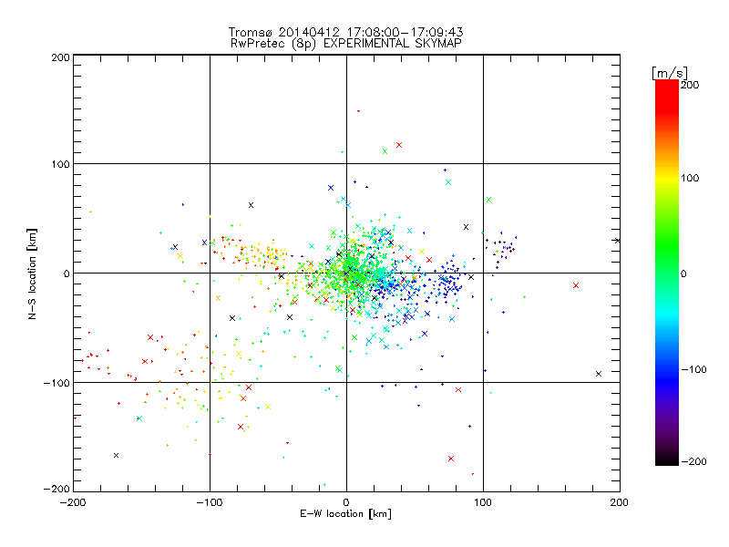Click the y-axis tick label "-100"
The width and height of the screenshot is (729, 547).
click(x=56, y=383)
